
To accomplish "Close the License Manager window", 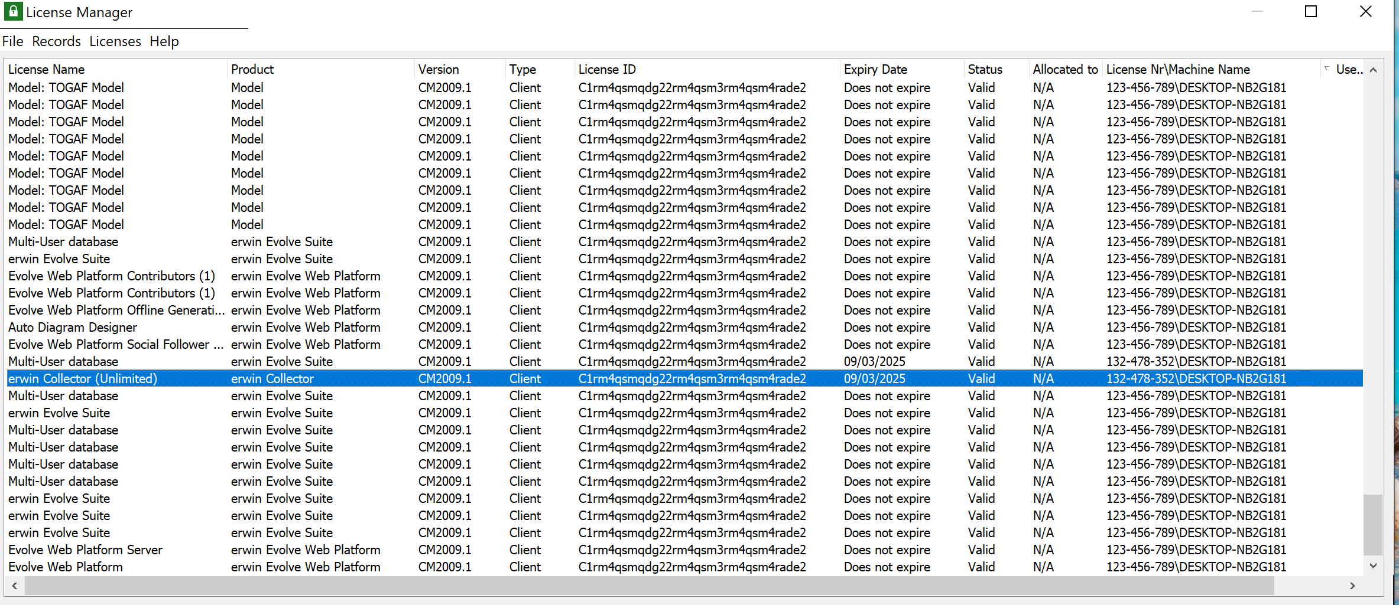I will [x=1365, y=11].
